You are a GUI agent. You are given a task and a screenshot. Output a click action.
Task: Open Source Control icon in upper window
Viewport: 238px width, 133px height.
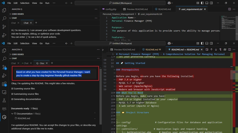pyautogui.click(x=4, y=27)
